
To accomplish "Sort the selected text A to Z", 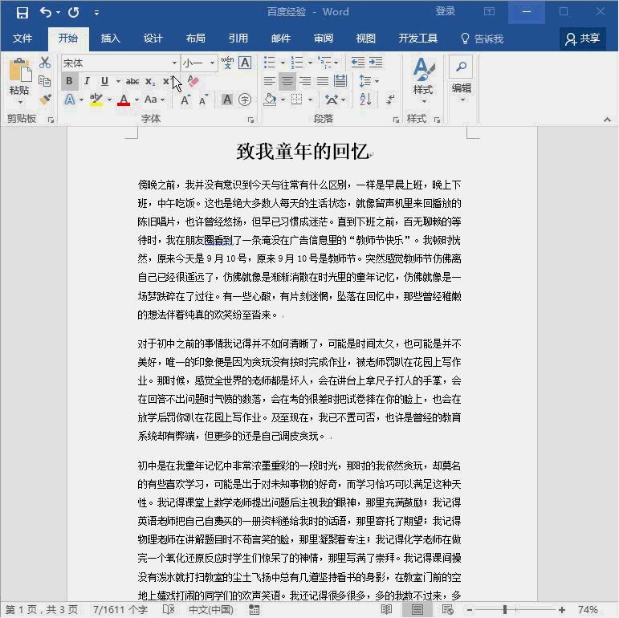I will [x=365, y=100].
